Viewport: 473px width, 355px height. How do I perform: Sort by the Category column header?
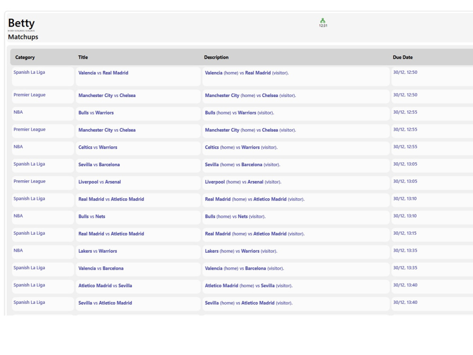(25, 57)
